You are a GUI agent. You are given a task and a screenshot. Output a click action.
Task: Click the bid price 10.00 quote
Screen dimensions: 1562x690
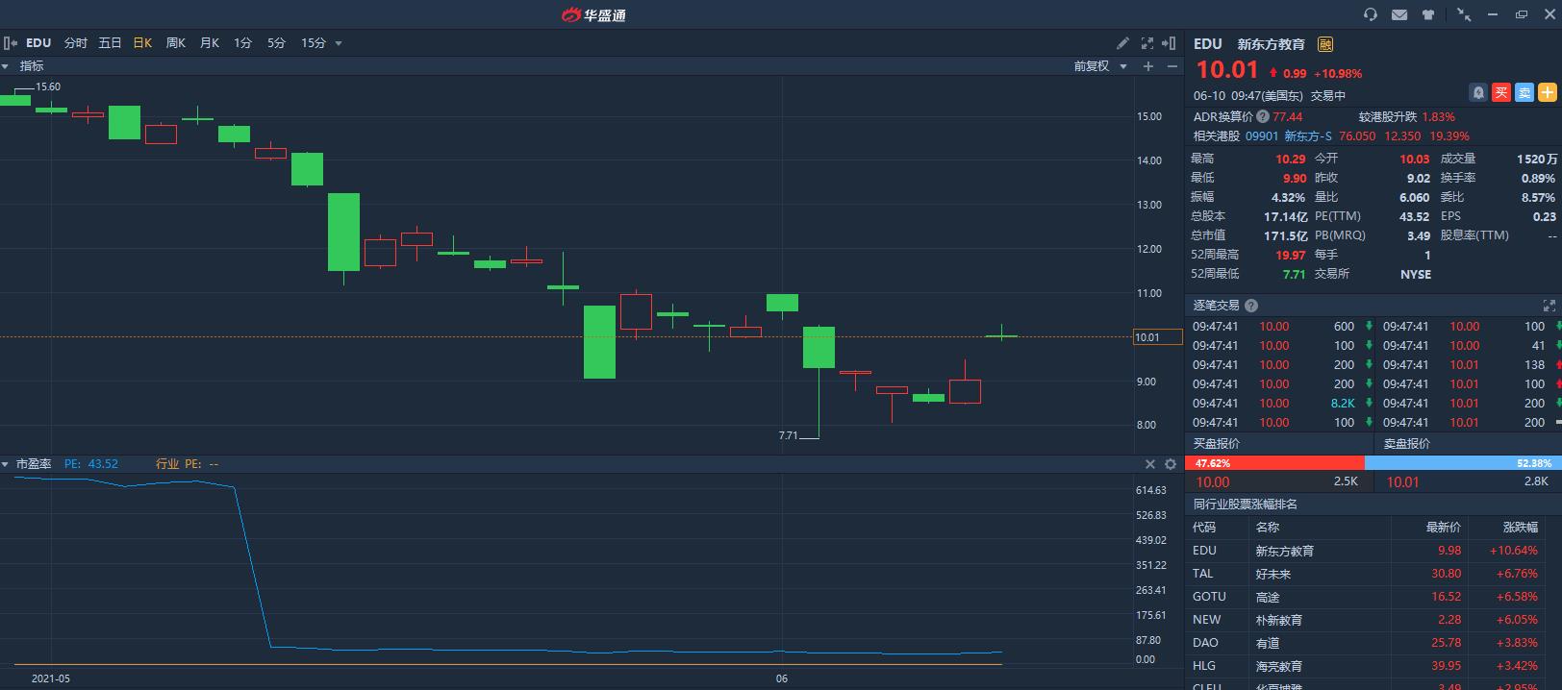(x=1213, y=481)
